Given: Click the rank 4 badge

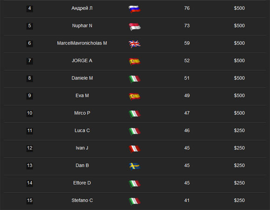Looking at the screenshot, I should 30,8.
